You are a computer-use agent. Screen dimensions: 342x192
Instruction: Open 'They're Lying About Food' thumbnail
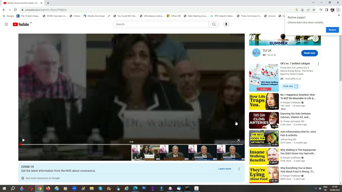(264, 175)
